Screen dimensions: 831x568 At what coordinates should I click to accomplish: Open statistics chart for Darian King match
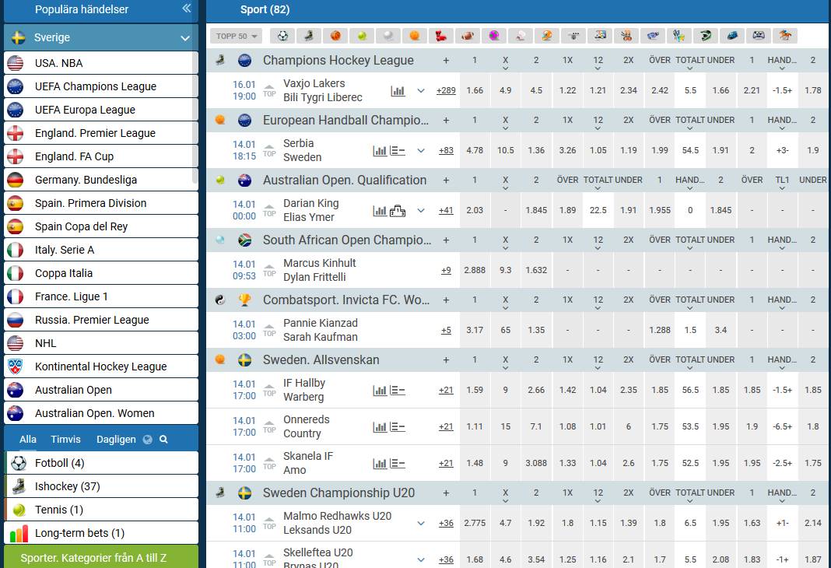click(x=380, y=211)
